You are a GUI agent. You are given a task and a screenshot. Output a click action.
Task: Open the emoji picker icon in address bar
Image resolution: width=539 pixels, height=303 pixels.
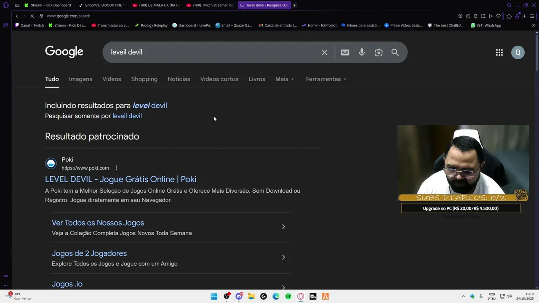tap(468, 16)
